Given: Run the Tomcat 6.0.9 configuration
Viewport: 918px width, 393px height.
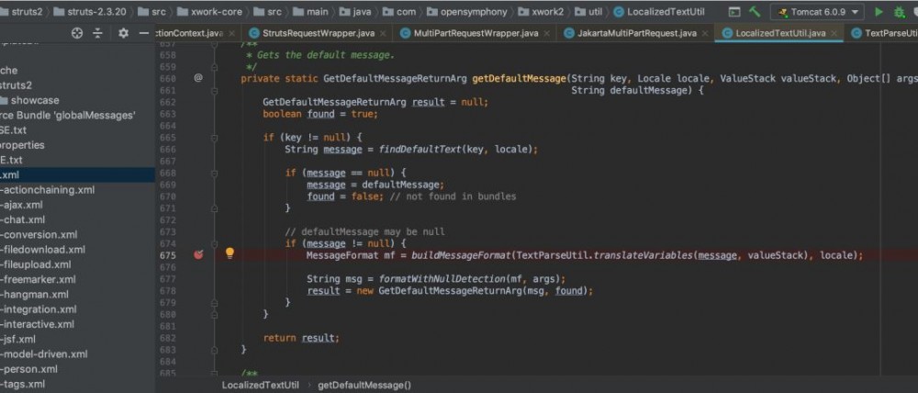Looking at the screenshot, I should [x=879, y=12].
